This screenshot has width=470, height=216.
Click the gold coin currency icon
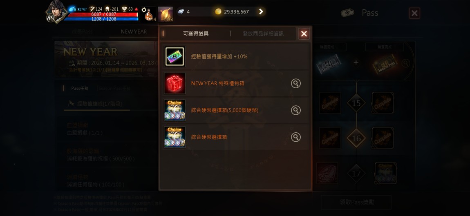coord(218,12)
